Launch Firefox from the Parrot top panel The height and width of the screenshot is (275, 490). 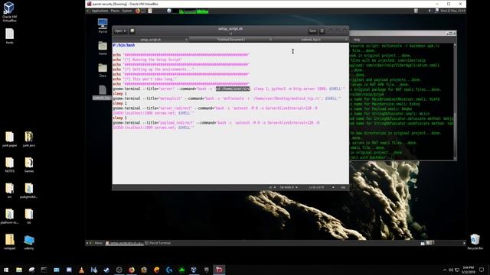tap(138, 11)
